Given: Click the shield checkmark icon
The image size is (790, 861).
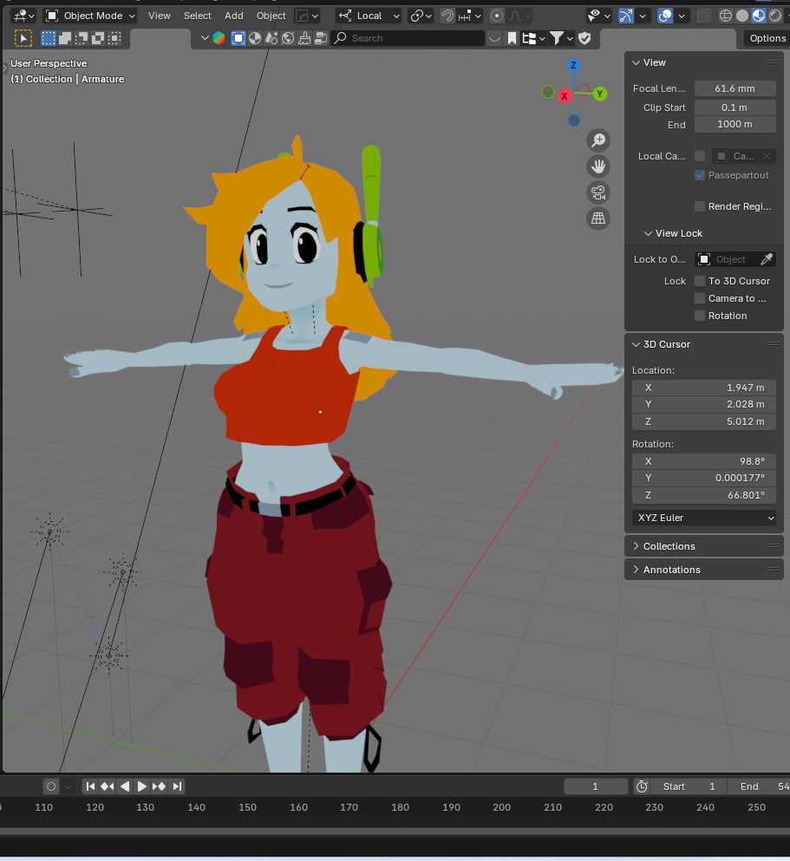Looking at the screenshot, I should click(584, 38).
